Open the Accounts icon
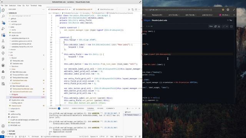Image resolution: width=246 pixels, height=138 pixels. click(x=3, y=126)
